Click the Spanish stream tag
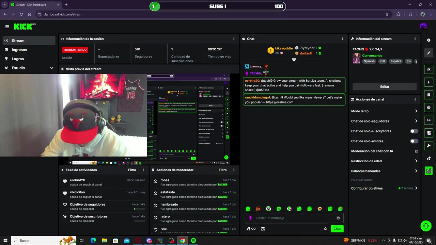This screenshot has height=245, width=436. pyautogui.click(x=369, y=61)
